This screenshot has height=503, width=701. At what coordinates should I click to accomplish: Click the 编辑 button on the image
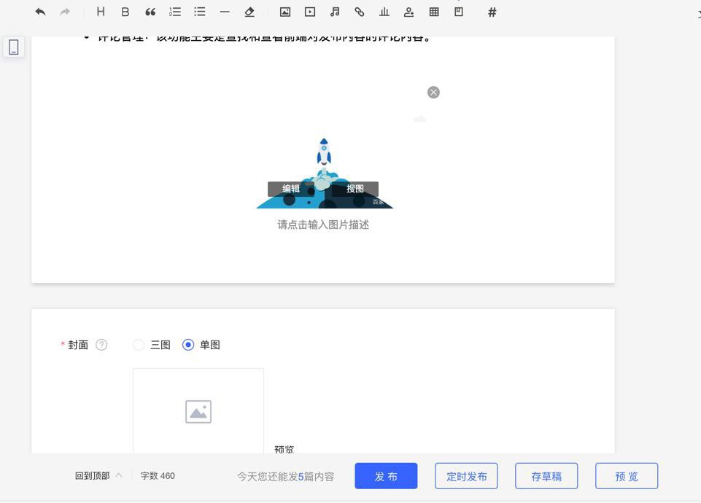[x=290, y=189]
